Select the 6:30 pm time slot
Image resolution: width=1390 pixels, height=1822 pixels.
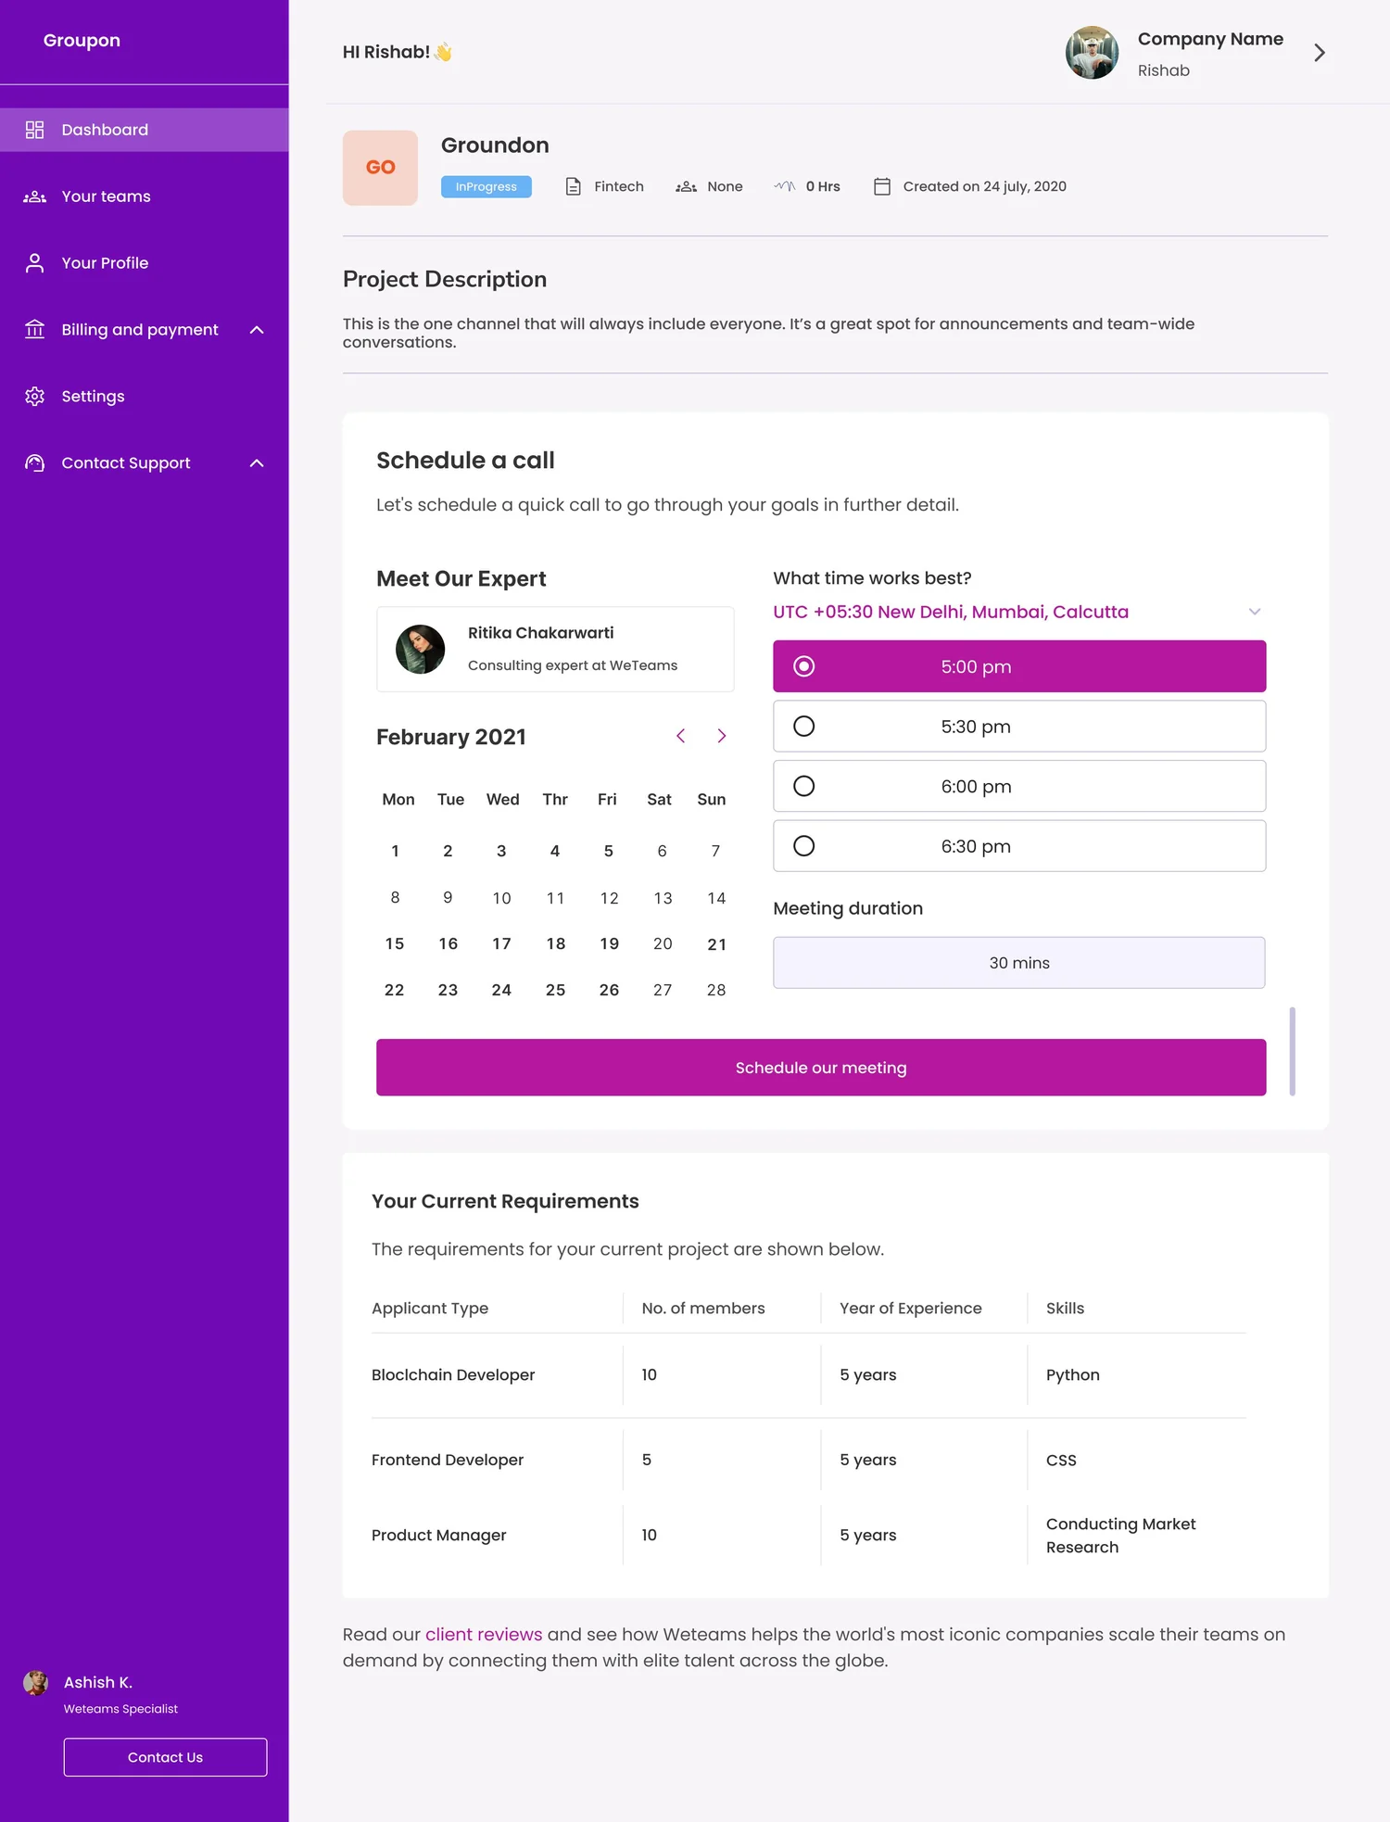[1019, 846]
